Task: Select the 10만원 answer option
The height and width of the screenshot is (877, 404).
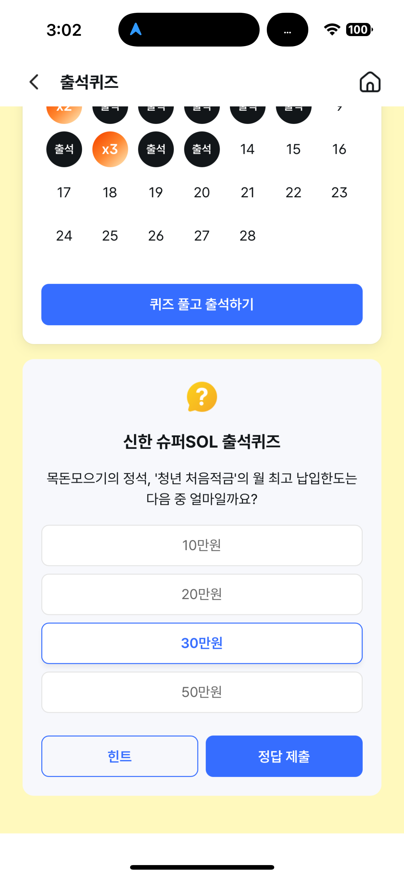Action: 202,546
